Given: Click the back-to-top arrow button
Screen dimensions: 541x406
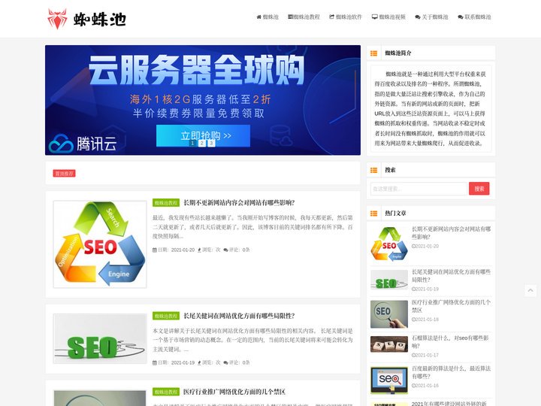Looking at the screenshot, I should pyautogui.click(x=530, y=291).
